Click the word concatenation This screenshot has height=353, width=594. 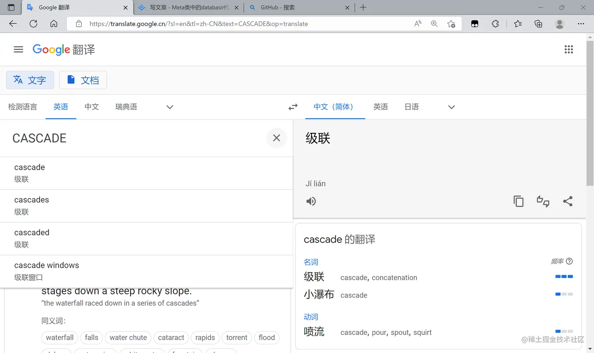pos(394,278)
